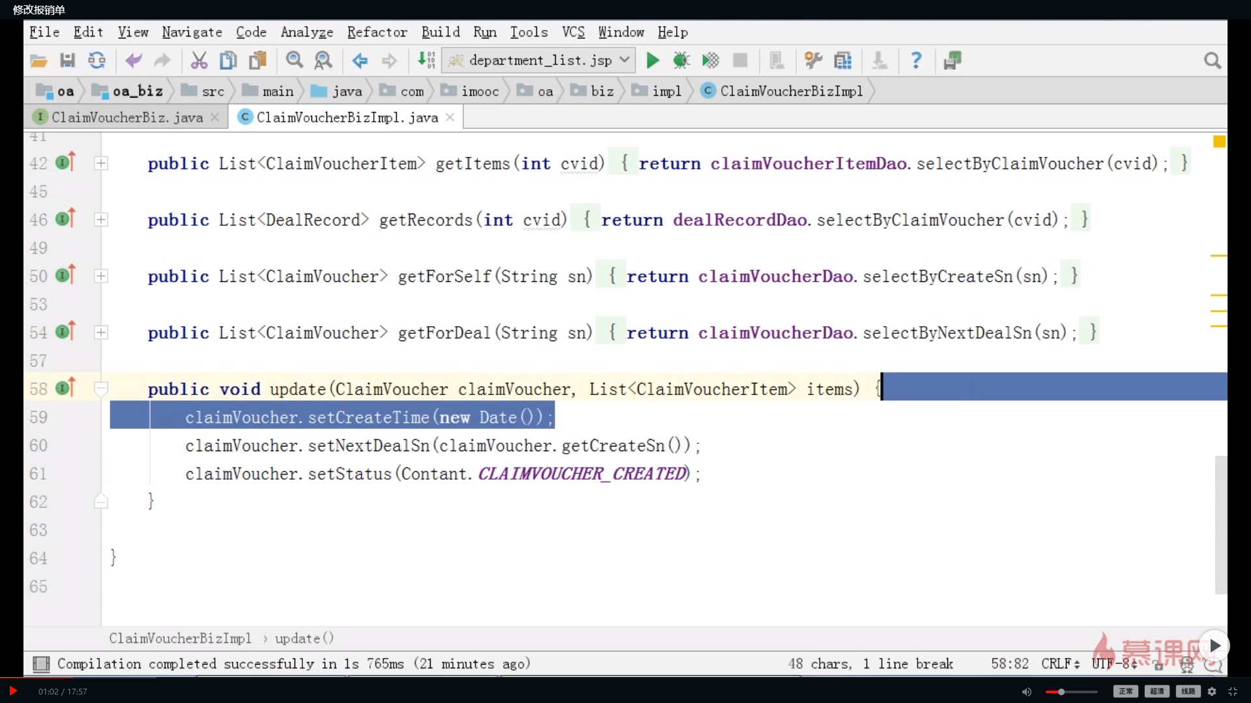Click the Forward navigation arrow icon
Viewport: 1251px width, 703px height.
(x=389, y=61)
